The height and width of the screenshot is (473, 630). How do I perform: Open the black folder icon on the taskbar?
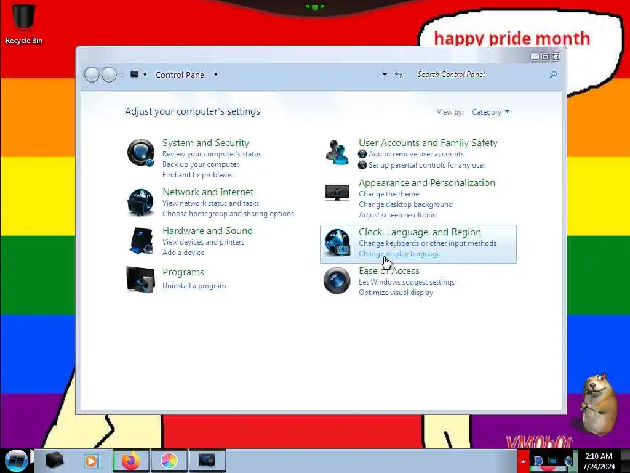point(54,461)
